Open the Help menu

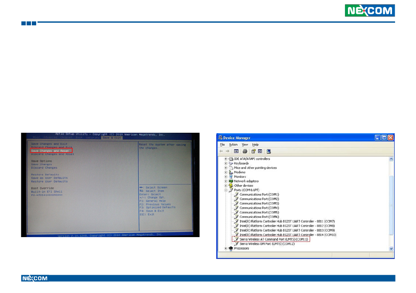255,145
